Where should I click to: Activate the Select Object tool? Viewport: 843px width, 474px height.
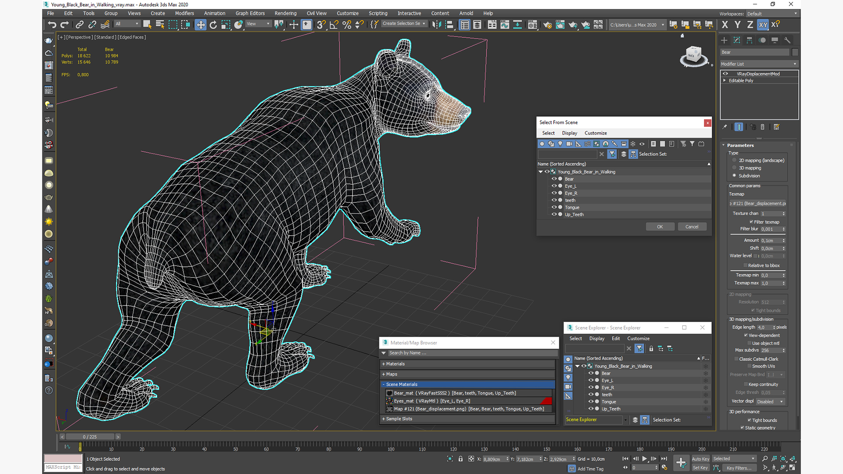tap(147, 25)
